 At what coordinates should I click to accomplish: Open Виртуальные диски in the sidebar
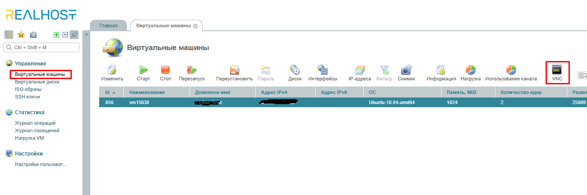point(37,82)
